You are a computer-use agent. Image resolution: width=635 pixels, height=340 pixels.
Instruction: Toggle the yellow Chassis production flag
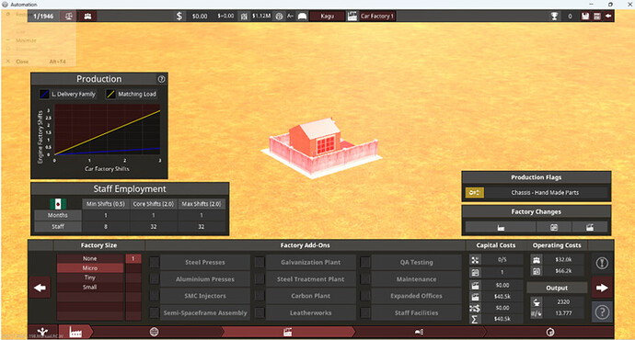[474, 193]
